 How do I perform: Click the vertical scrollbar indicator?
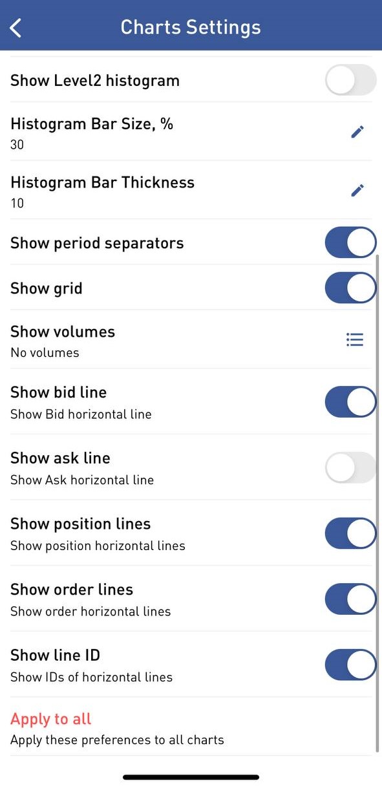coord(377,504)
